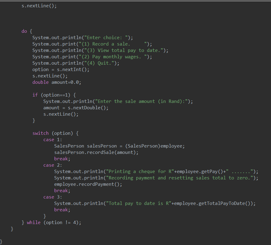The width and height of the screenshot is (271, 245).
Task: Select the s.nextLine() call at the top
Action: click(x=39, y=5)
